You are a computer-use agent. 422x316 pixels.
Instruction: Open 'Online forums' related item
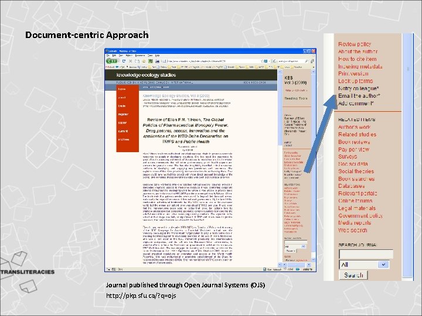click(x=355, y=201)
